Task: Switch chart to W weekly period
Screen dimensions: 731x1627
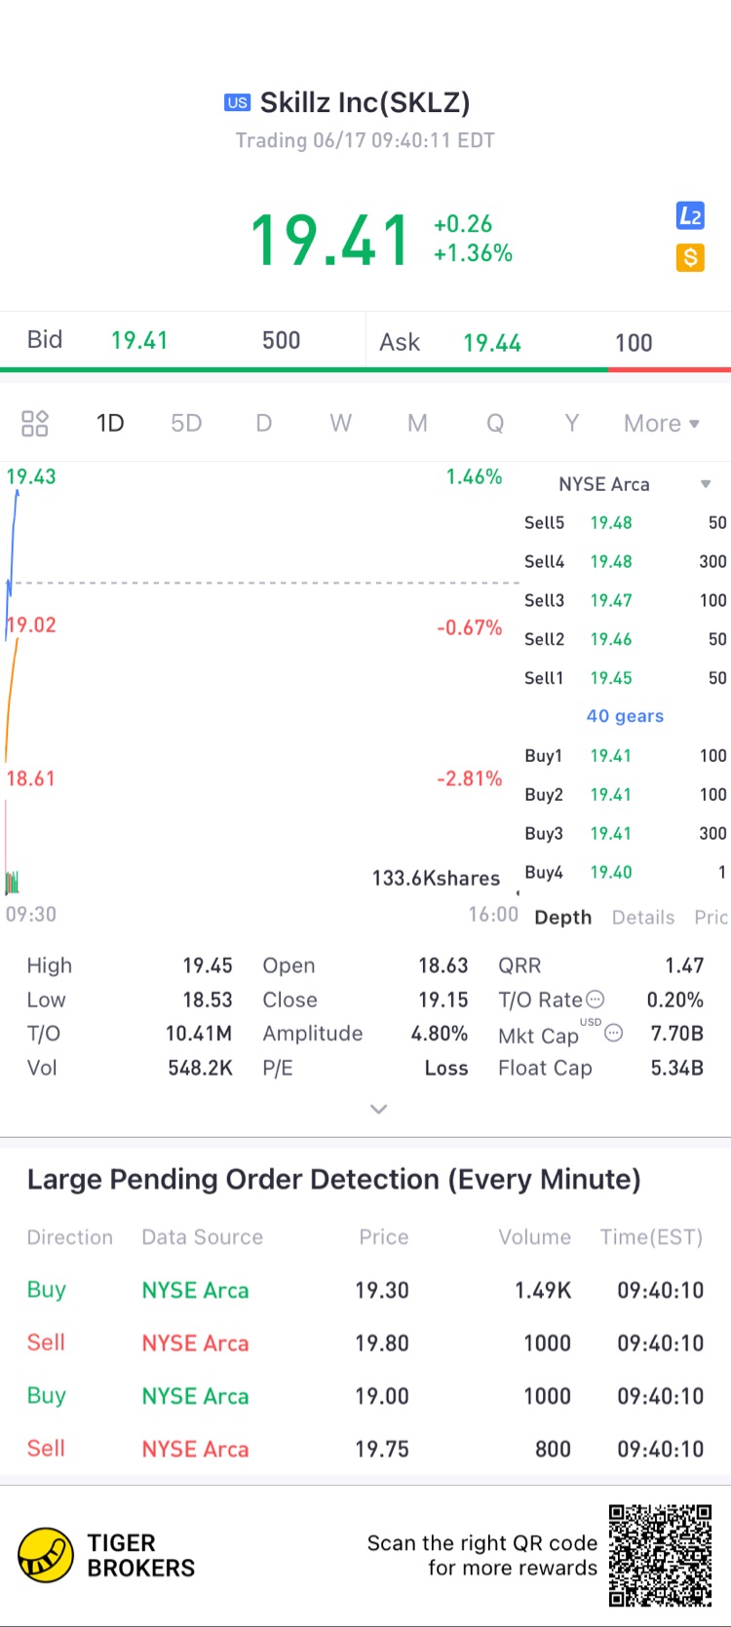Action: (x=340, y=423)
